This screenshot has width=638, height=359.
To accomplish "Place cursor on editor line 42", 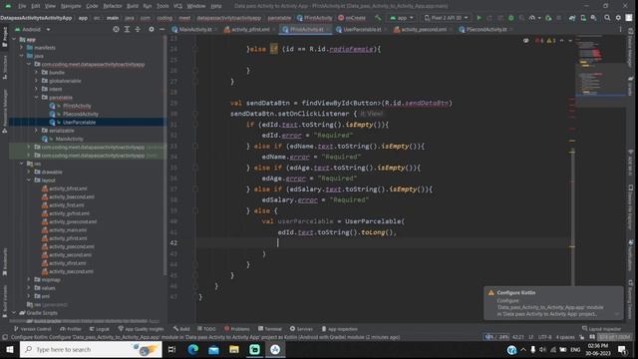I will 383,242.
